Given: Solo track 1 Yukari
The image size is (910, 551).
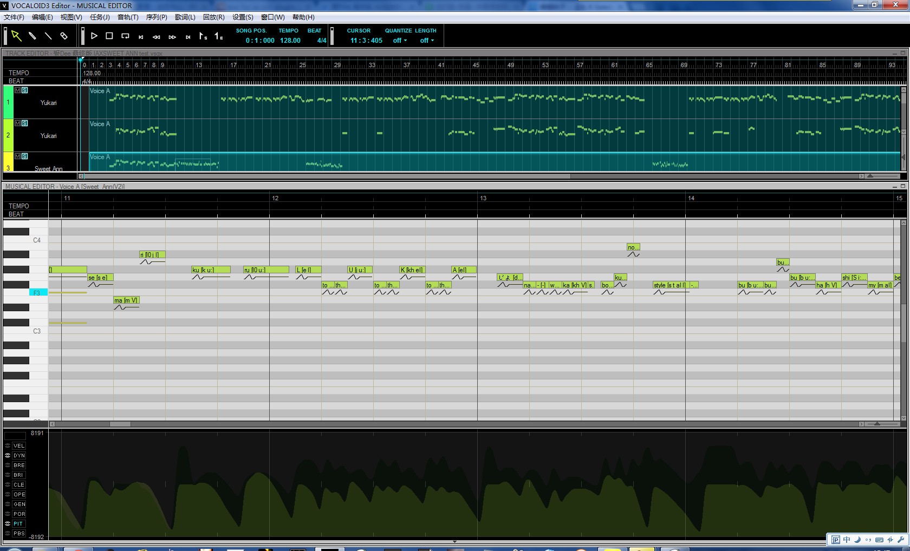Looking at the screenshot, I should [x=24, y=90].
